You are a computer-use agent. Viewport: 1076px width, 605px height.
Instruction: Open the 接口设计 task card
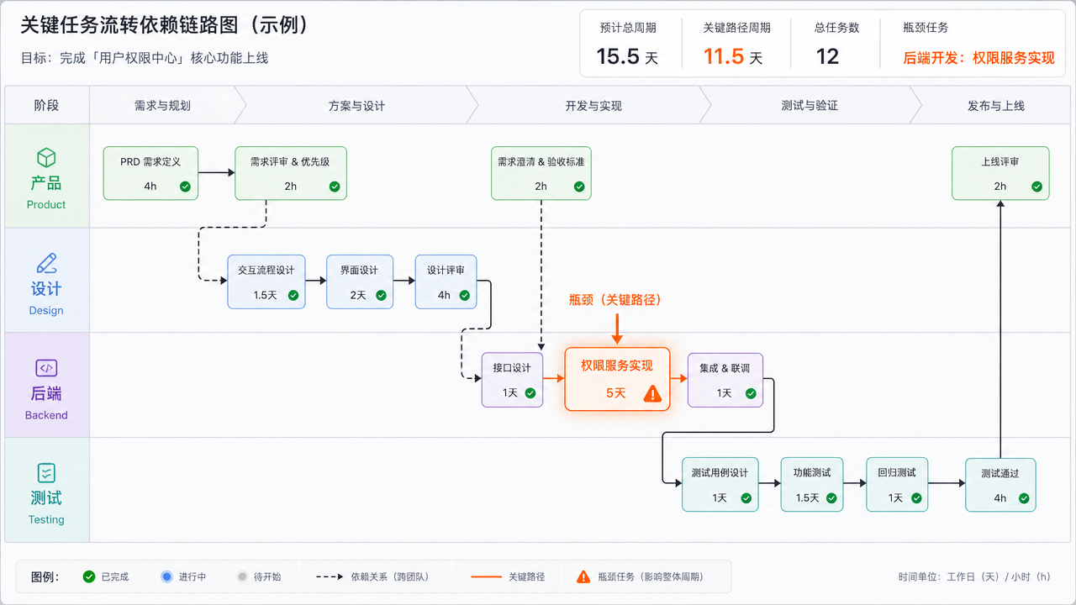[512, 380]
